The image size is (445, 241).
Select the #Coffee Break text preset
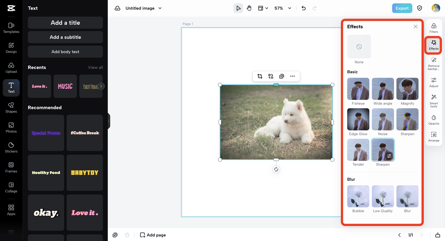[85, 133]
